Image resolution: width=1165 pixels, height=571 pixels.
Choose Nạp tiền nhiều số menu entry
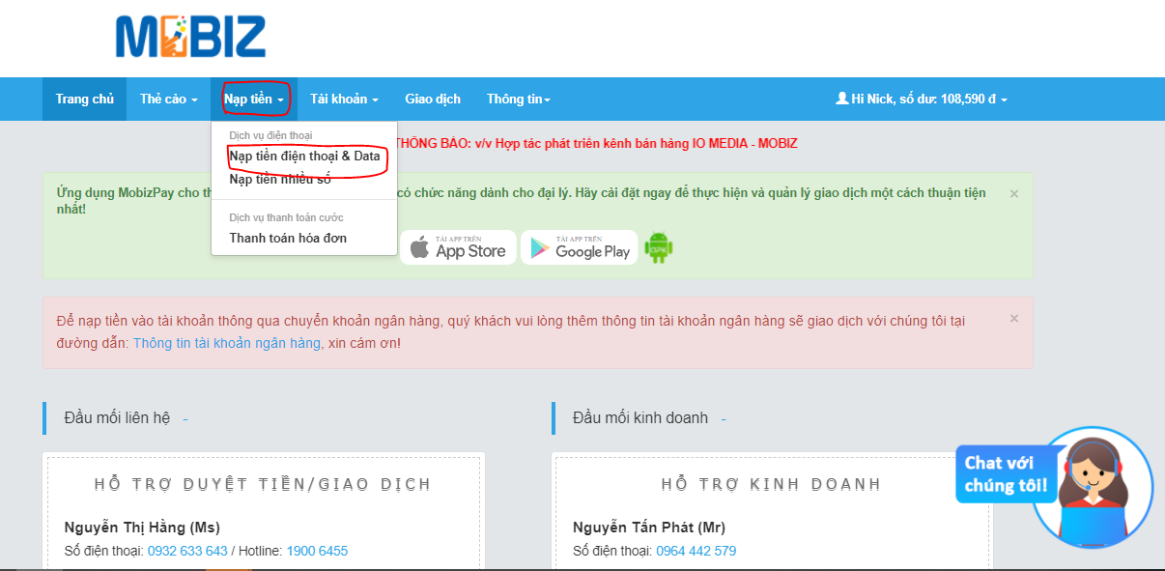[279, 179]
